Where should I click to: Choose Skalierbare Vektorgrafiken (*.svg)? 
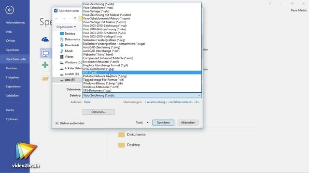pyautogui.click(x=142, y=40)
